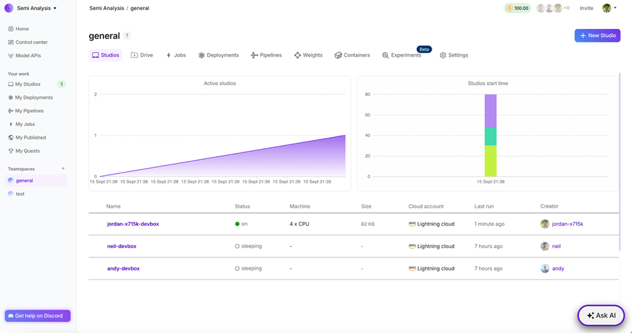Click the purple segment of start time bar
Image resolution: width=632 pixels, height=333 pixels.
(490, 111)
